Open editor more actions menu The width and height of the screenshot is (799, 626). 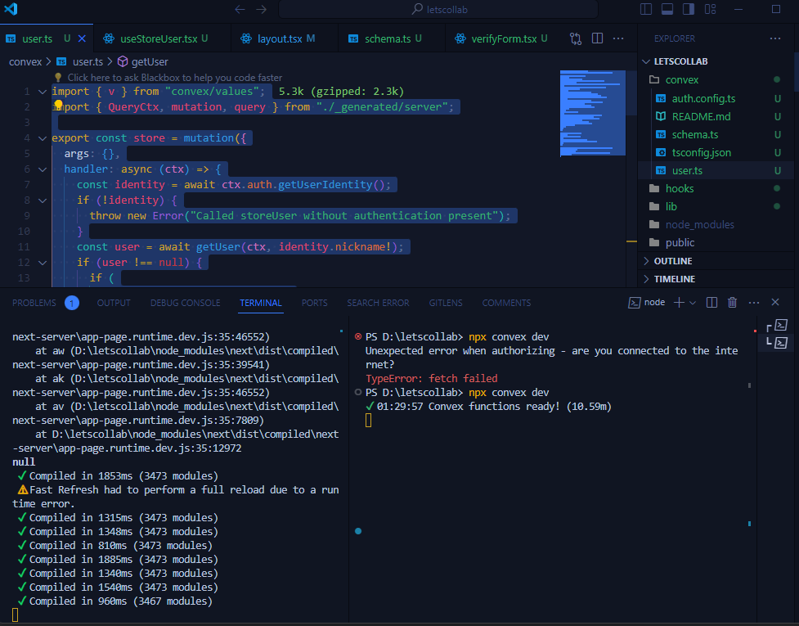tap(618, 38)
